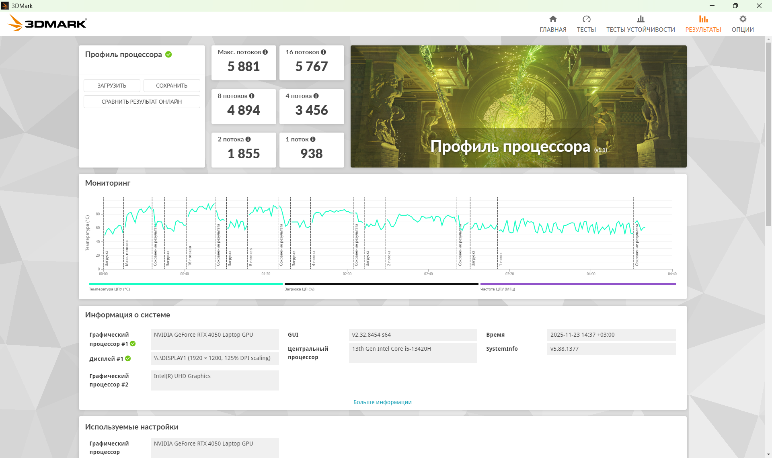Open the Больше информации link
This screenshot has height=458, width=772.
[382, 402]
